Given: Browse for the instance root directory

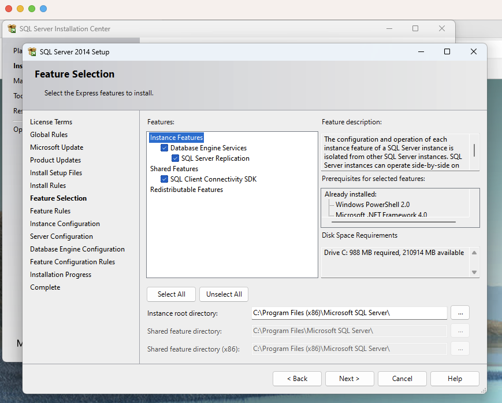Looking at the screenshot, I should (460, 313).
